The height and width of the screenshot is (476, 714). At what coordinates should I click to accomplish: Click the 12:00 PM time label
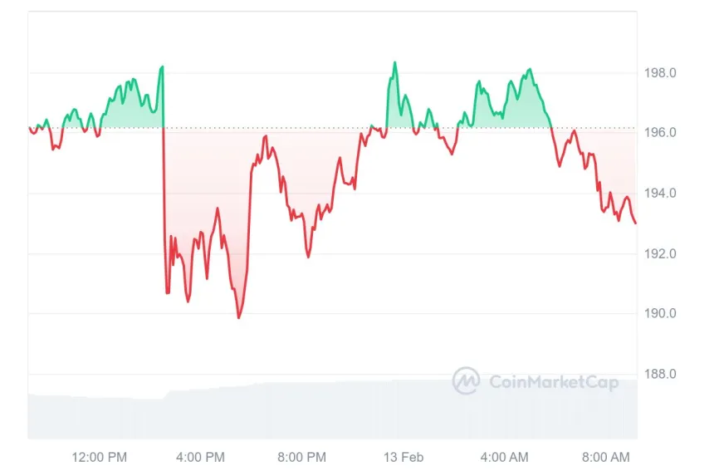click(x=100, y=457)
